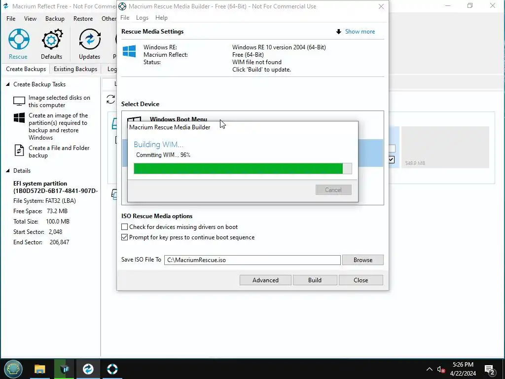Open the Macrium Reflect taskbar icon
The height and width of the screenshot is (379, 505).
coord(88,369)
